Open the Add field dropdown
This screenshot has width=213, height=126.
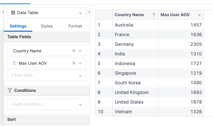(47, 75)
